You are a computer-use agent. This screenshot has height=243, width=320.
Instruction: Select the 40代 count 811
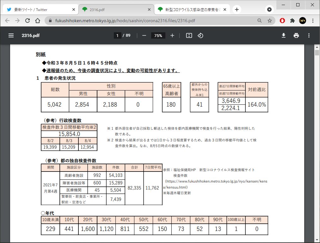coord(125,229)
